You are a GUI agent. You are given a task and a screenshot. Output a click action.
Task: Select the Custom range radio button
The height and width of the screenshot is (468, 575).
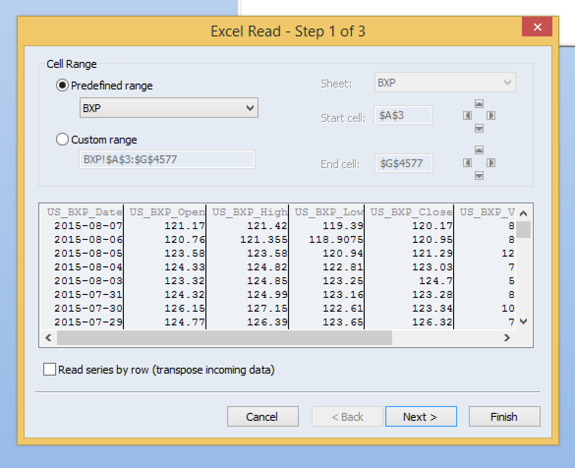[62, 140]
